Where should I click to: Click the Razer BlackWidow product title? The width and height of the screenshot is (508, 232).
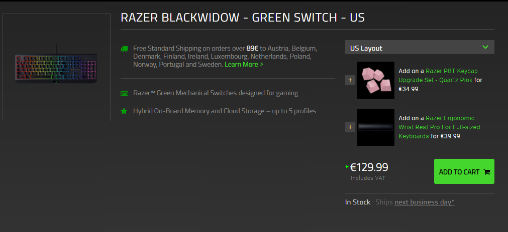pos(243,18)
